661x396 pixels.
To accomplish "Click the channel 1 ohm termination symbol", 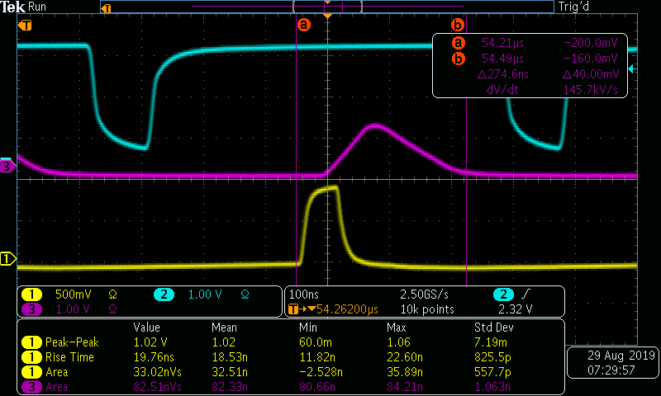I will click(x=112, y=295).
